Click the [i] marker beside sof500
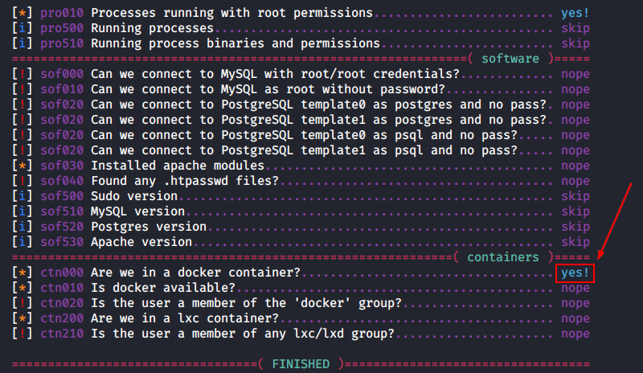 [23, 196]
